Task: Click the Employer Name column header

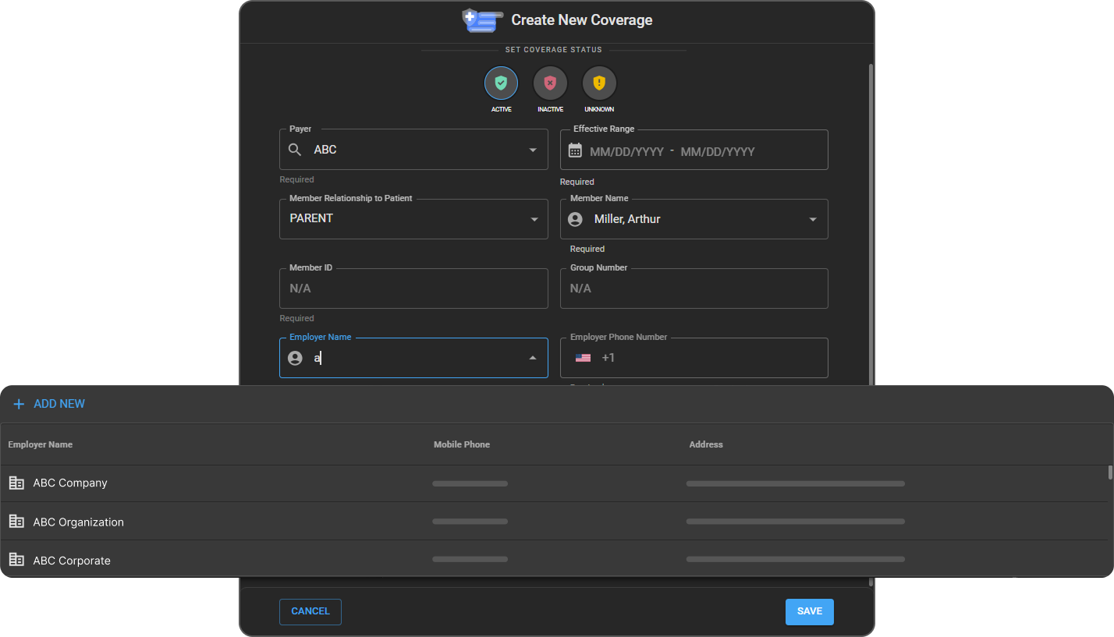Action: coord(41,444)
